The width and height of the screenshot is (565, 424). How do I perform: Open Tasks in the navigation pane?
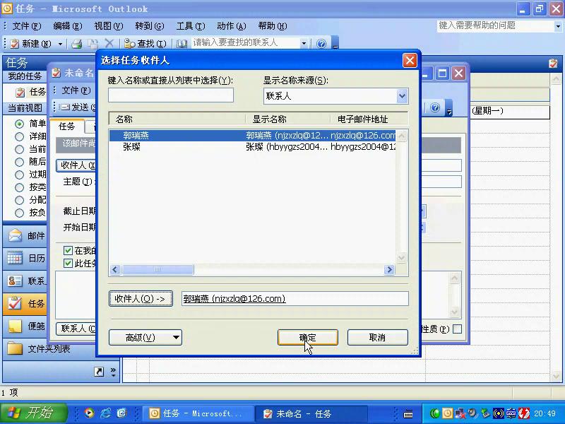25,304
